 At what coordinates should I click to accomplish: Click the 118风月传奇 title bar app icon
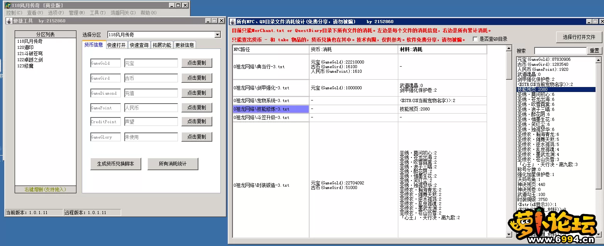point(8,5)
